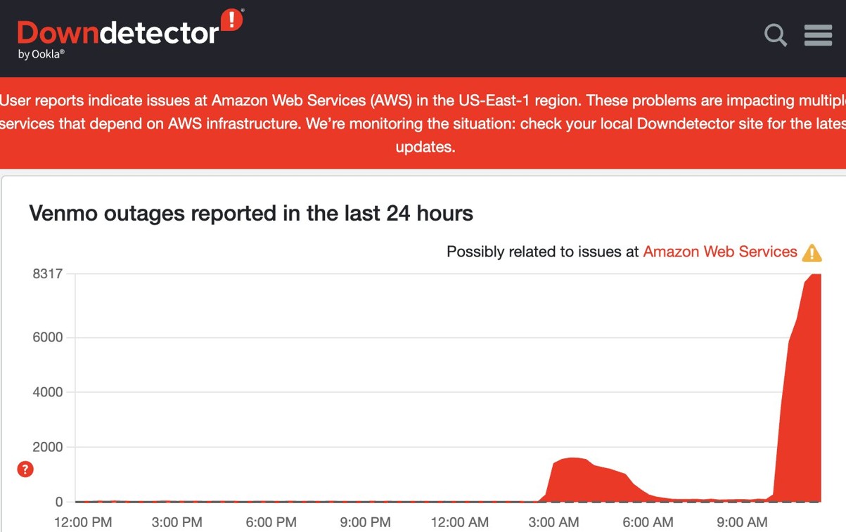Click the 6000 y-axis label
Viewport: 846px width, 532px height.
pos(47,337)
